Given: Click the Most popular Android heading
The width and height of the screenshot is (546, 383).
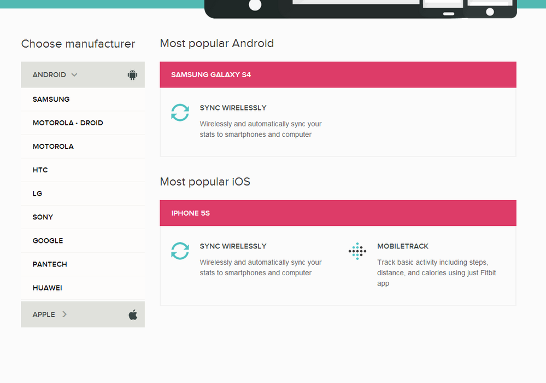Looking at the screenshot, I should tap(216, 43).
